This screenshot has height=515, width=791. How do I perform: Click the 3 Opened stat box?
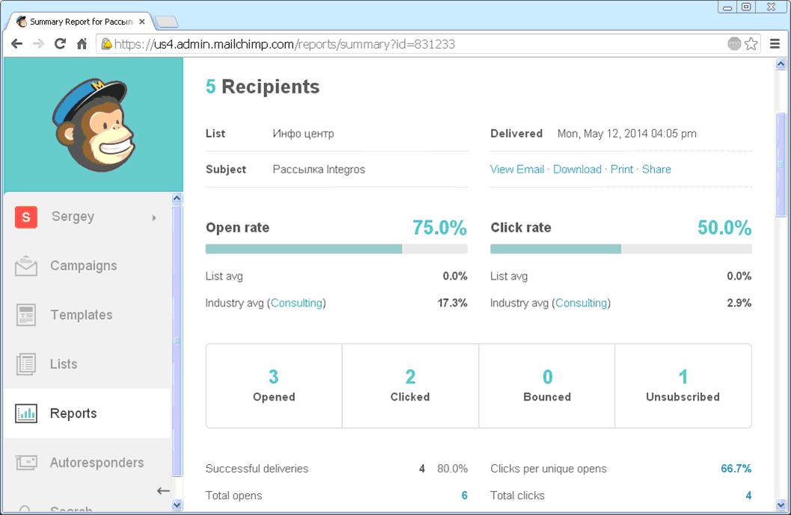coord(274,386)
